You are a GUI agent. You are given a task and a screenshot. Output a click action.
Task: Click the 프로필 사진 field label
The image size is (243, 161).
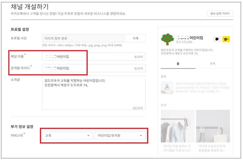(x=19, y=38)
